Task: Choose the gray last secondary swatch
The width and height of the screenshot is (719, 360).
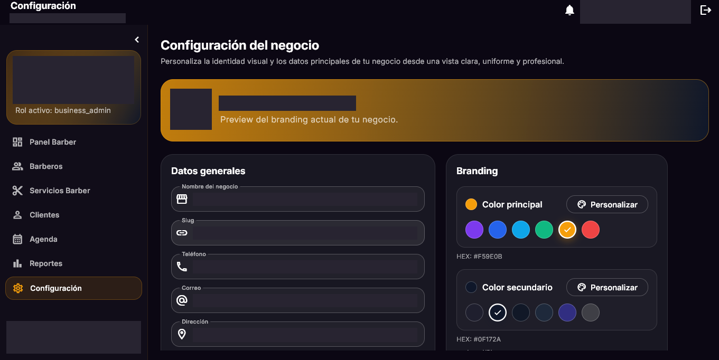Action: [x=591, y=312]
